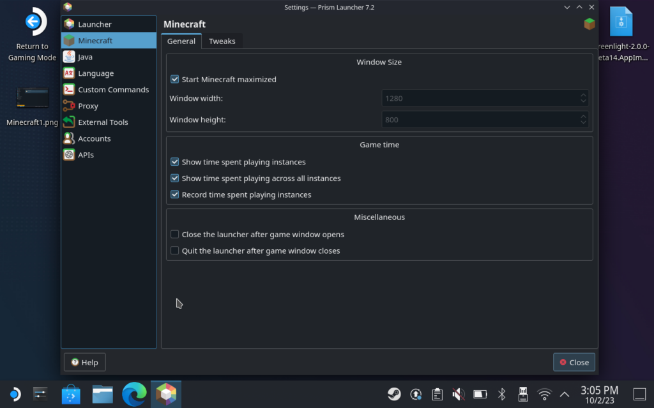The width and height of the screenshot is (654, 408).
Task: Enable Quit the launcher after game window closes
Action: coord(174,251)
